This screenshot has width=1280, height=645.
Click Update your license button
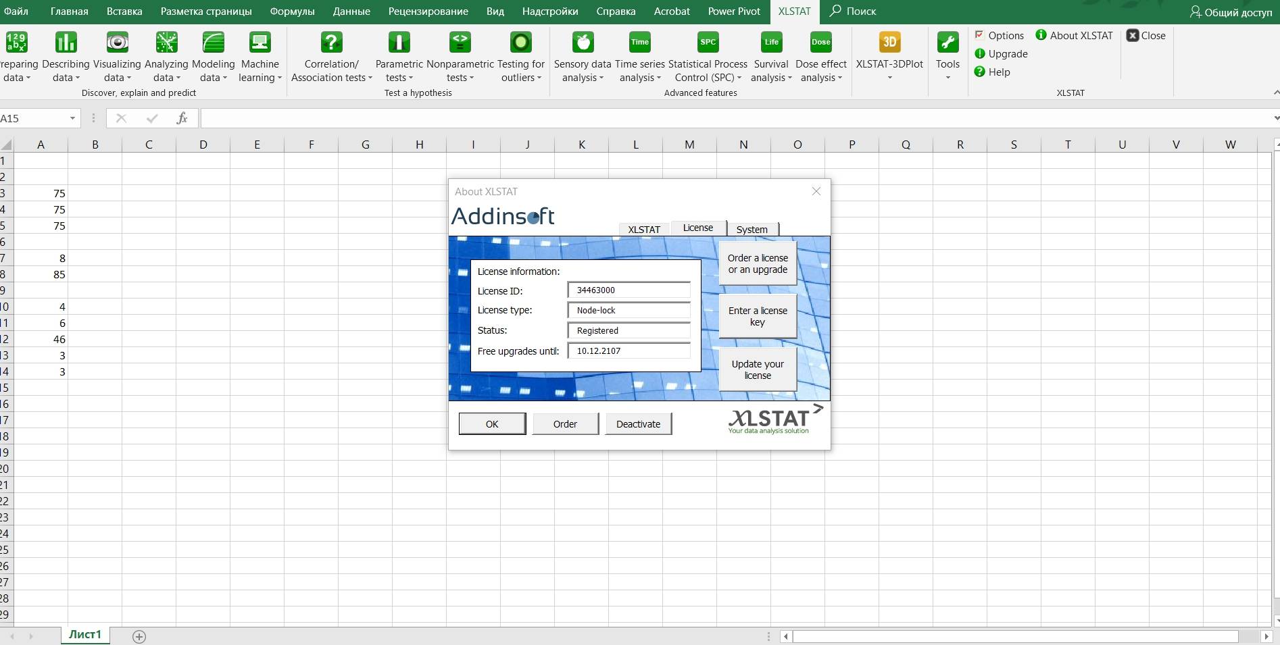[x=758, y=369]
